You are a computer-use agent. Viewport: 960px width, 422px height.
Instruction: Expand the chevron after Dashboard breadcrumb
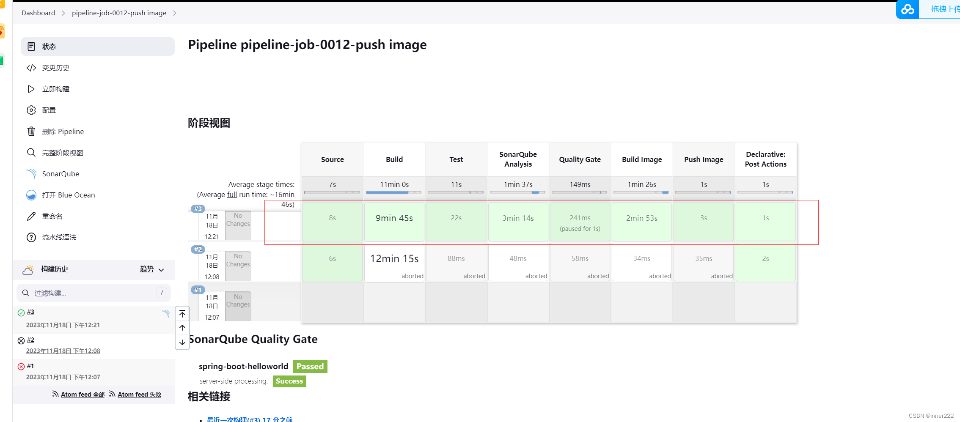pos(63,13)
